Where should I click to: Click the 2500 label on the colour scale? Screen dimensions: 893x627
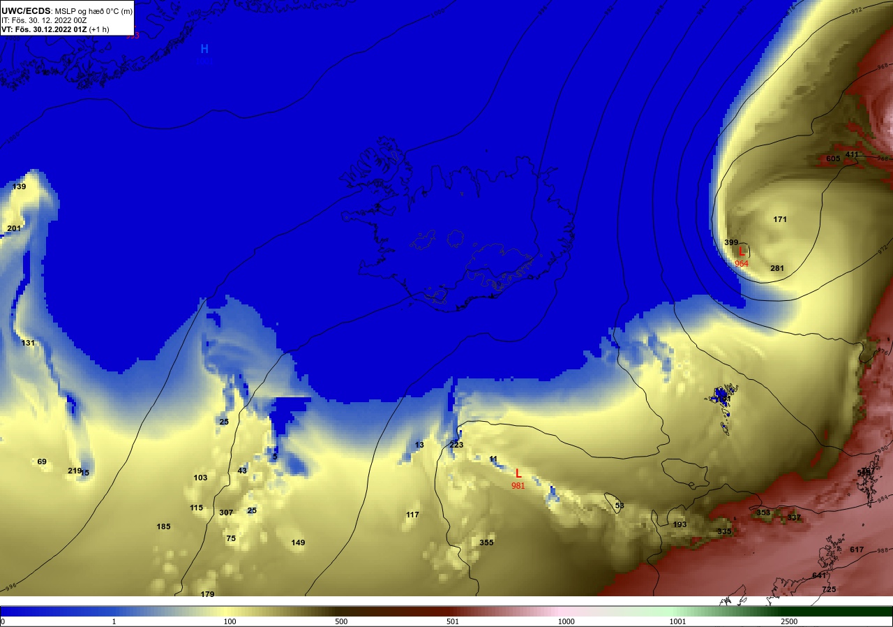(789, 621)
